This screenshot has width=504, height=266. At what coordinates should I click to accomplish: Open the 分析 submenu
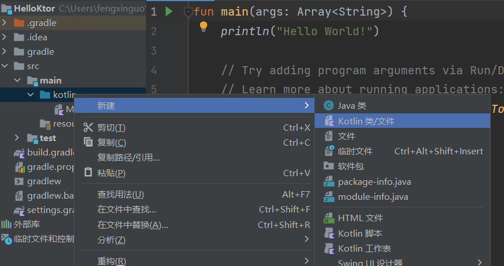[x=111, y=240]
